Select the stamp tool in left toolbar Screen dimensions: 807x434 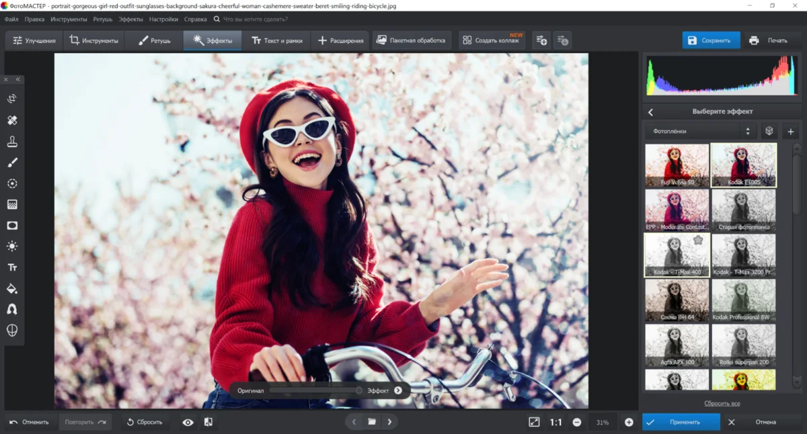[x=12, y=142]
